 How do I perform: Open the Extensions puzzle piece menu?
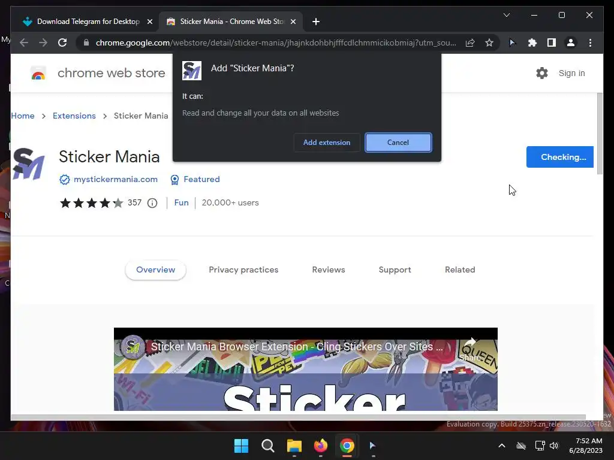532,43
